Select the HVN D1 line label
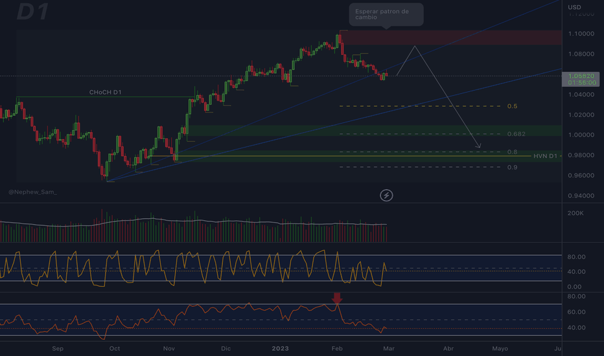The image size is (604, 356). tap(545, 156)
